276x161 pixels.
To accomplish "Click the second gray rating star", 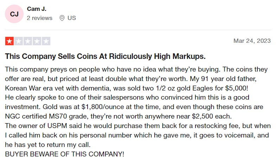I will 19,41.
